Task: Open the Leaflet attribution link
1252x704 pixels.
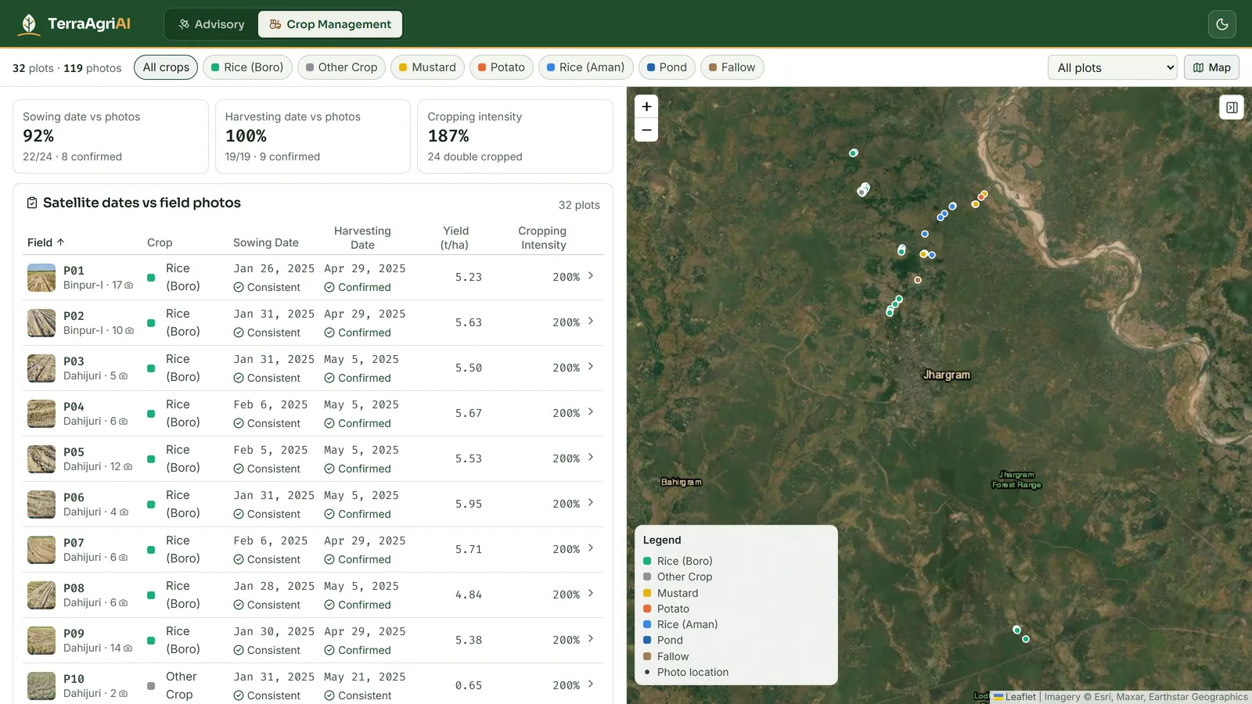Action: pos(1015,697)
